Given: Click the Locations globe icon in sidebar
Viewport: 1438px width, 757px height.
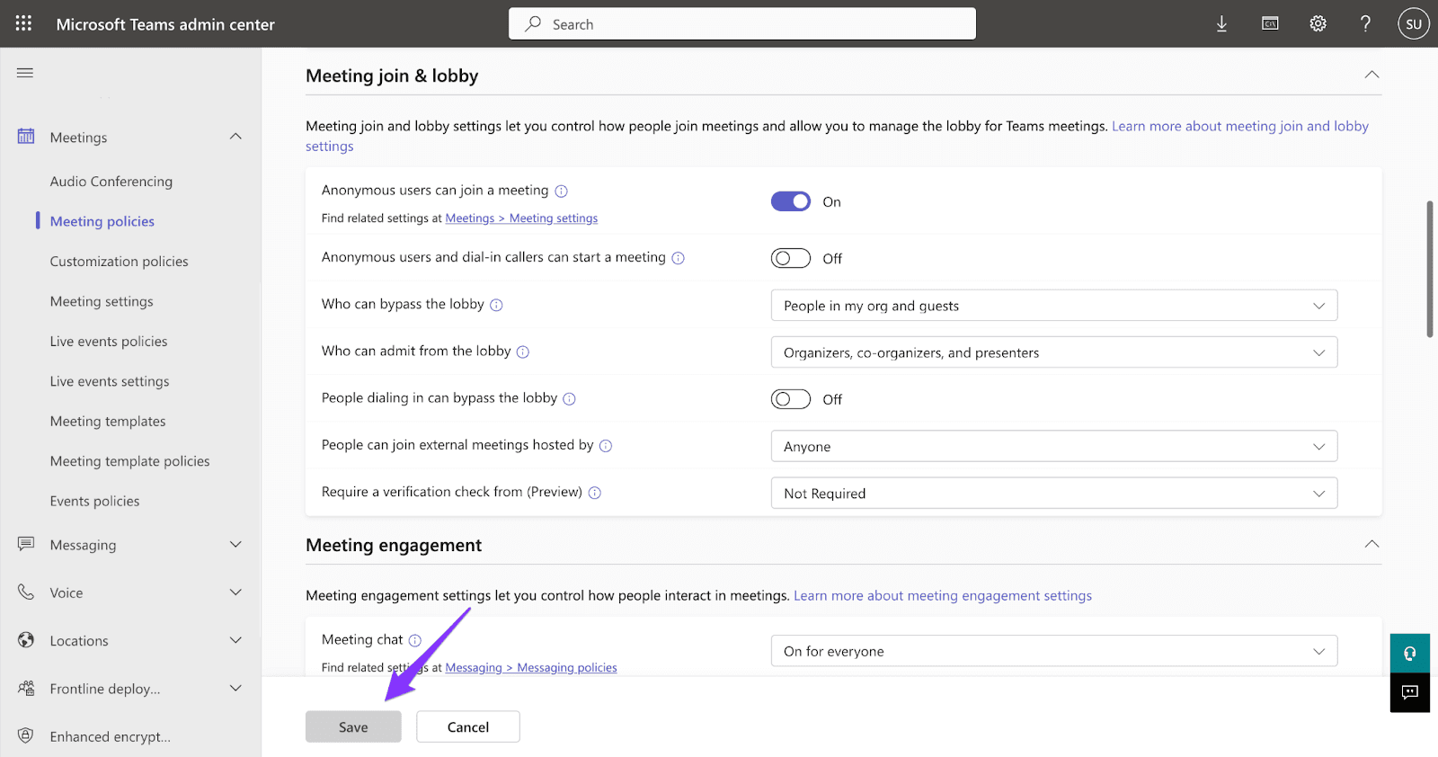Looking at the screenshot, I should tap(26, 640).
